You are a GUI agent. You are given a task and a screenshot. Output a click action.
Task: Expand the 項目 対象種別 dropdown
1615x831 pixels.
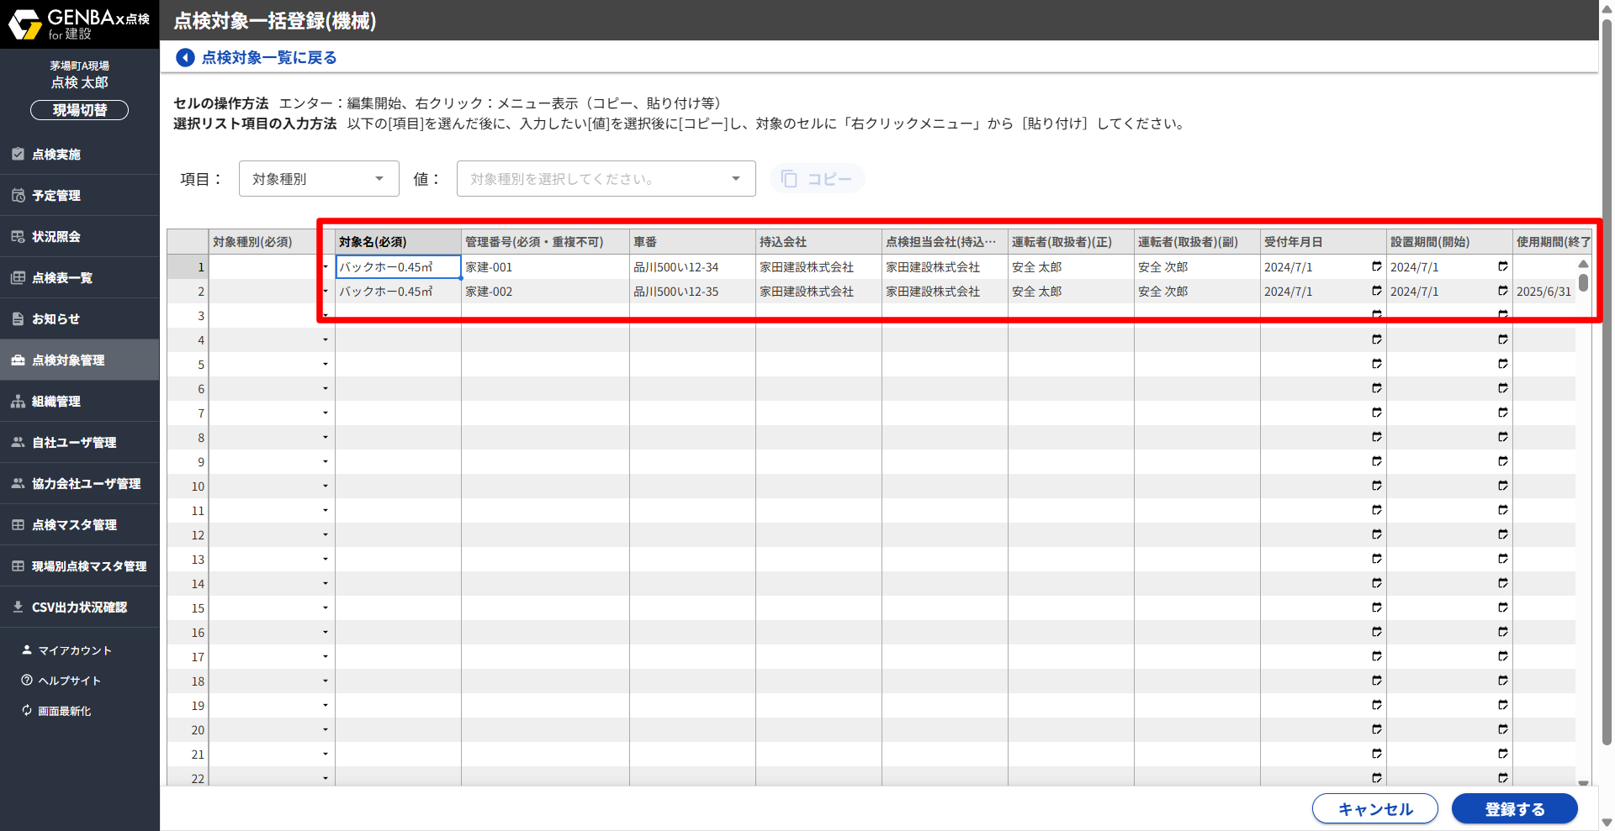click(319, 179)
